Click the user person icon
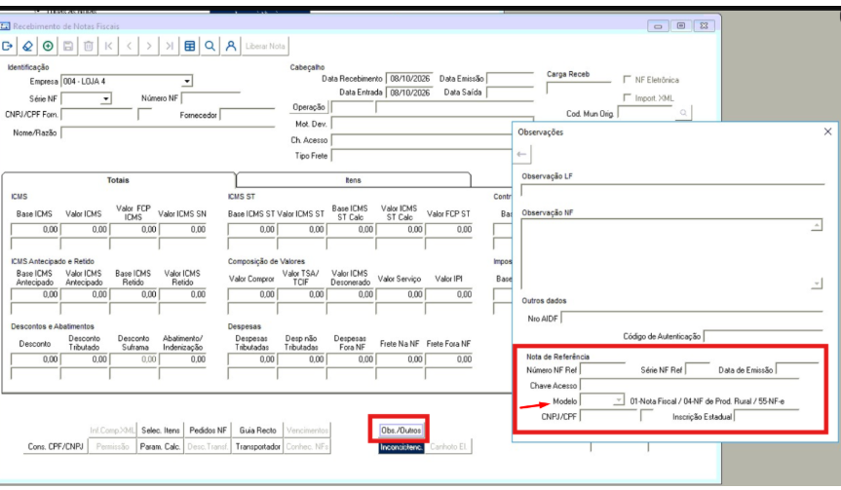The image size is (841, 490). (x=231, y=46)
